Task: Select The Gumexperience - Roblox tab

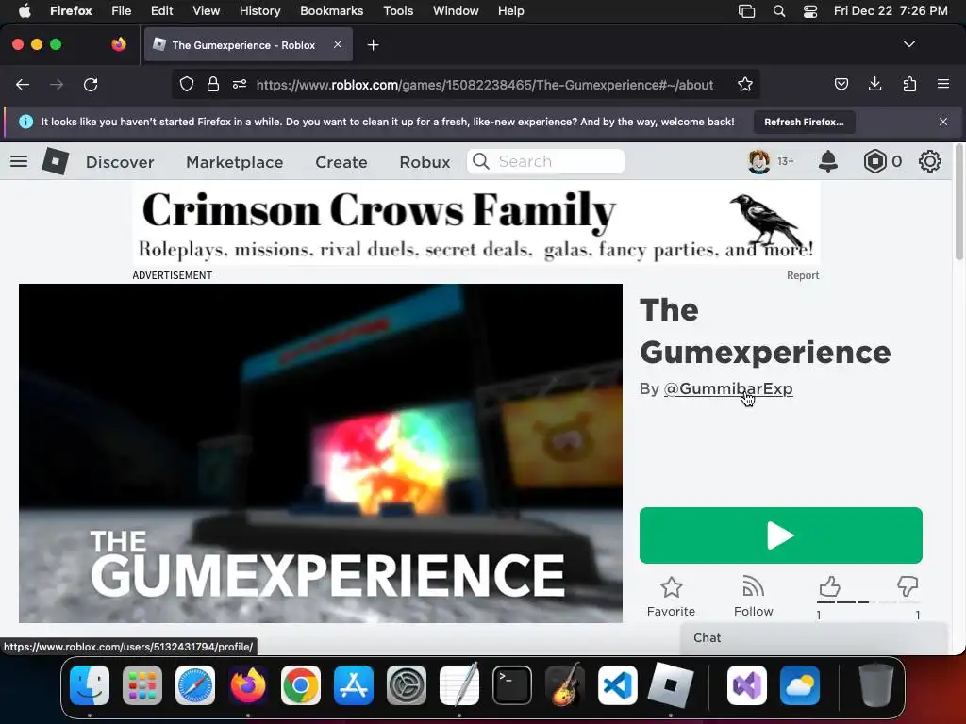Action: (248, 44)
